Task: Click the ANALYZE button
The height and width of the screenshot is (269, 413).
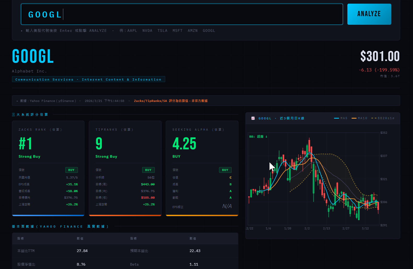Action: [369, 14]
